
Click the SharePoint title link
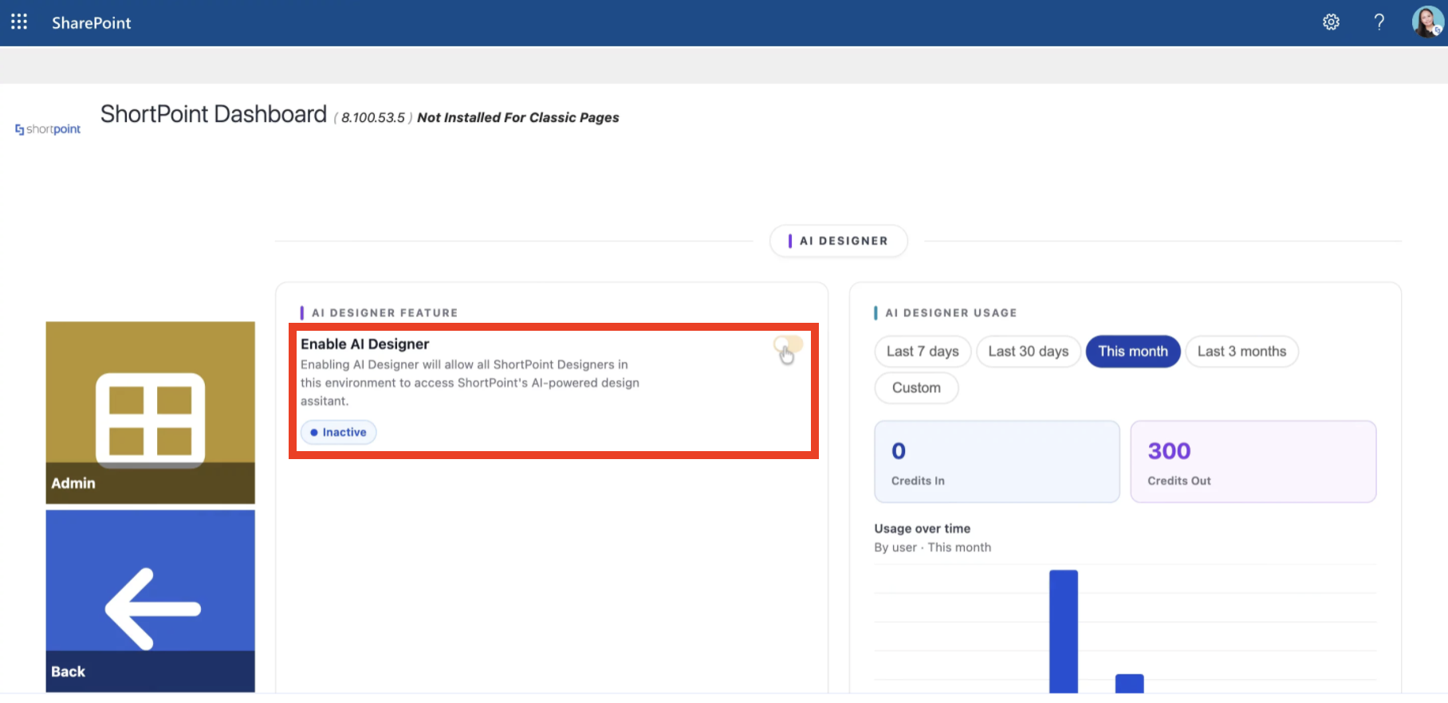click(x=92, y=23)
